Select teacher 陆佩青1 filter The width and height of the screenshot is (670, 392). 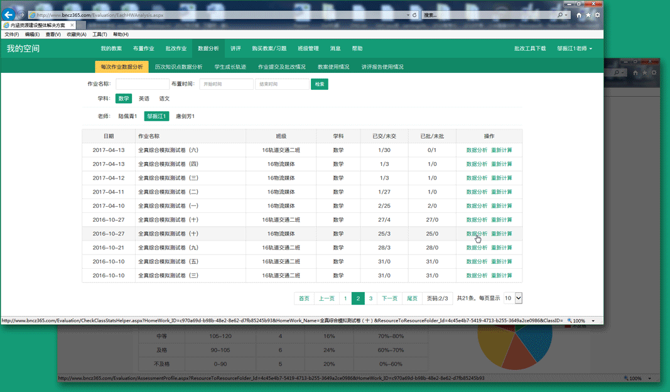pyautogui.click(x=127, y=116)
